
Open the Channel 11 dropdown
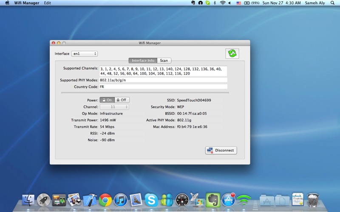click(x=114, y=107)
